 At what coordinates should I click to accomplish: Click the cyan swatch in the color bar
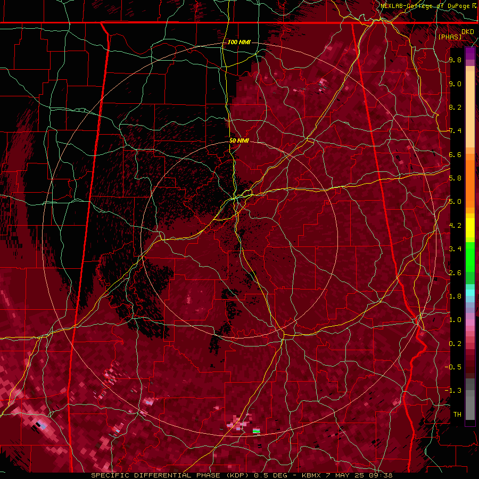click(470, 292)
